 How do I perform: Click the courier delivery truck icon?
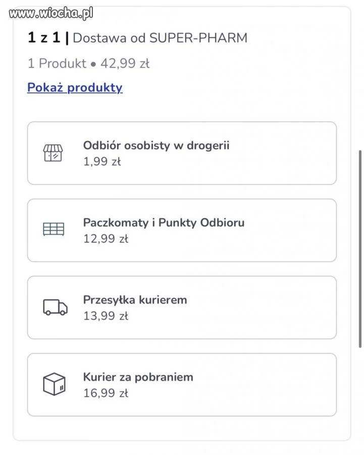point(55,307)
